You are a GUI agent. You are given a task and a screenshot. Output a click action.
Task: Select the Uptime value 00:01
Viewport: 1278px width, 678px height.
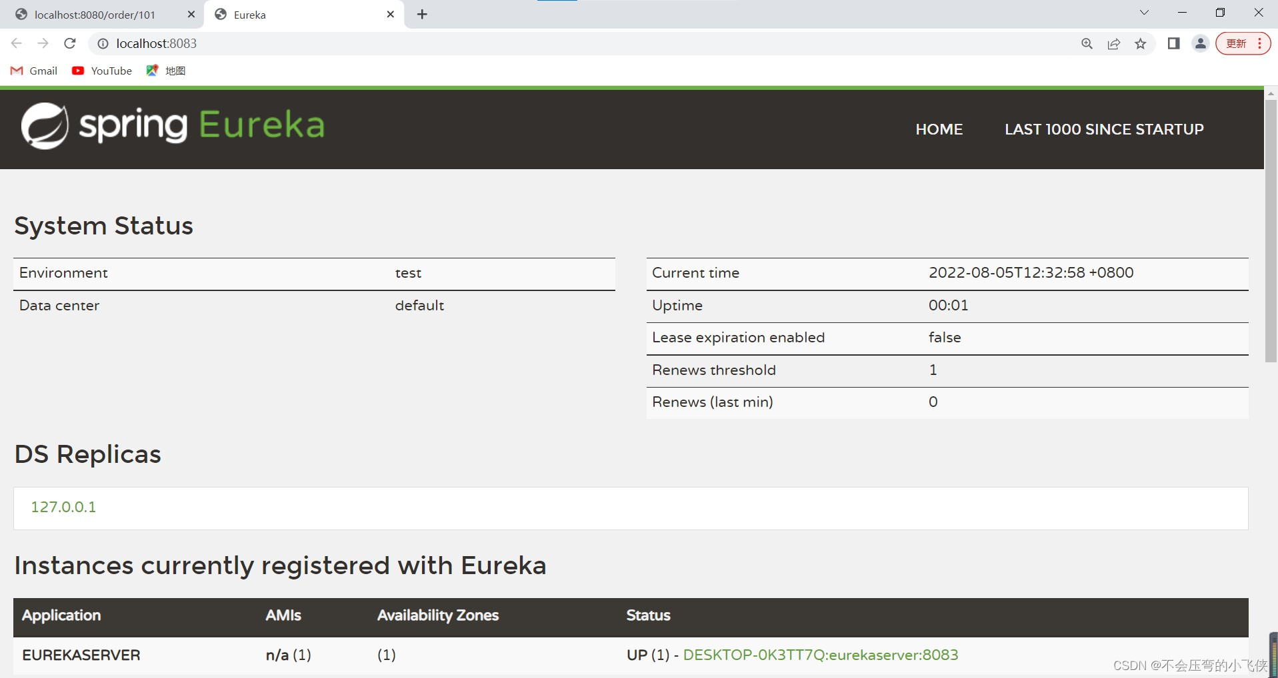pyautogui.click(x=949, y=305)
